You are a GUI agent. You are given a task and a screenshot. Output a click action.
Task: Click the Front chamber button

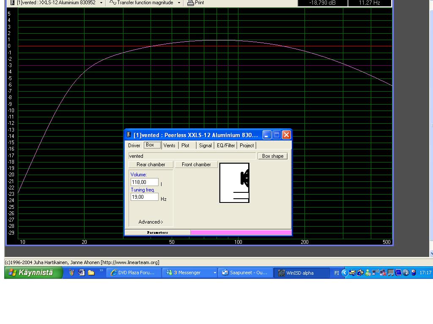(x=196, y=165)
